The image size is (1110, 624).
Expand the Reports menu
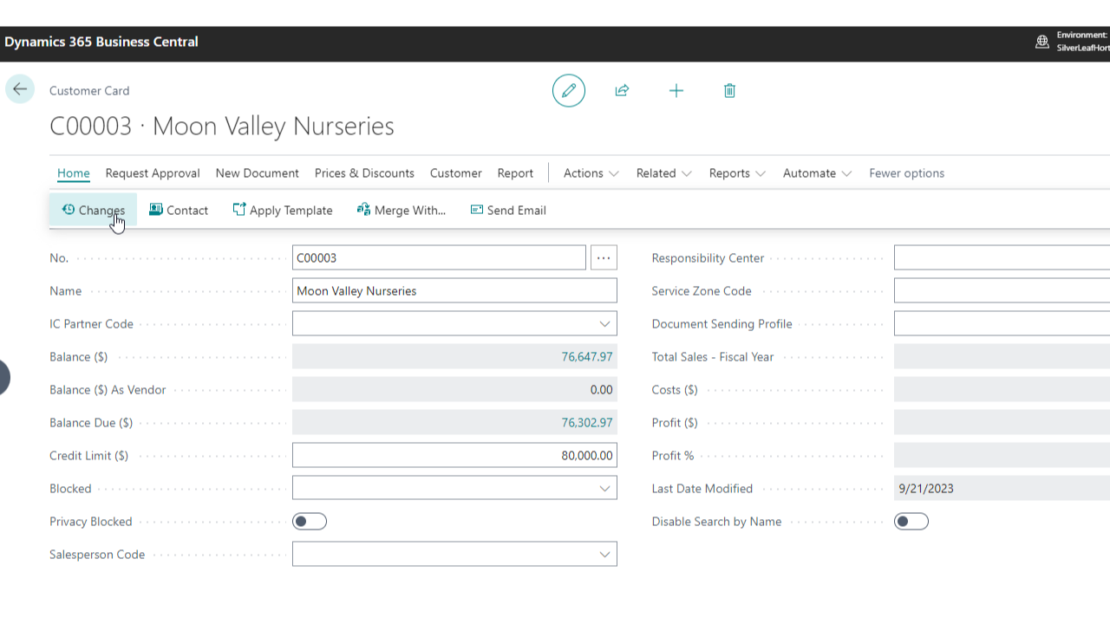(x=737, y=172)
